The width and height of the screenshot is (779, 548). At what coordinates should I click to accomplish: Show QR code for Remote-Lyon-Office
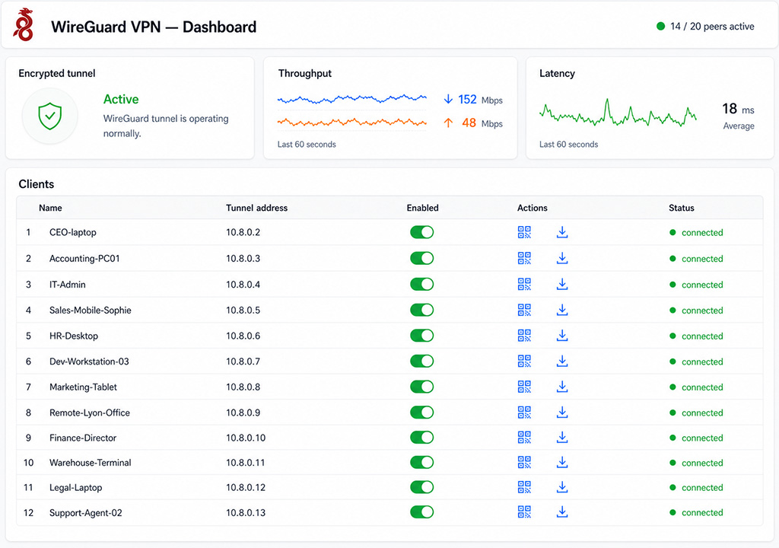click(x=524, y=413)
